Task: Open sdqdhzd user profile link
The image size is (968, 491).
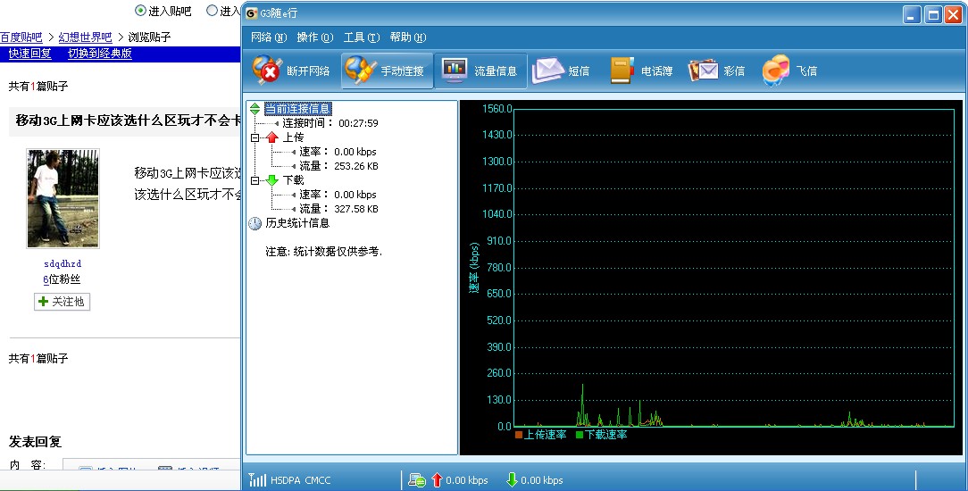Action: coord(63,264)
